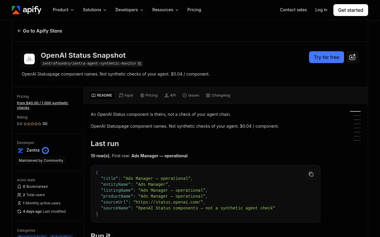Screen dimensions: 380x237
Task: Click the "title" line in the JSON code
Action: (x=147, y=179)
